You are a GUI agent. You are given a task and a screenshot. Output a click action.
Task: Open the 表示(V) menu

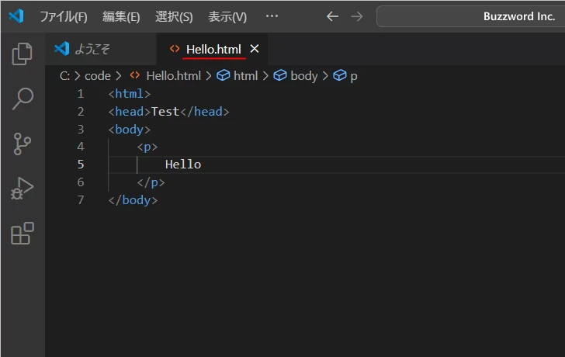pyautogui.click(x=227, y=16)
